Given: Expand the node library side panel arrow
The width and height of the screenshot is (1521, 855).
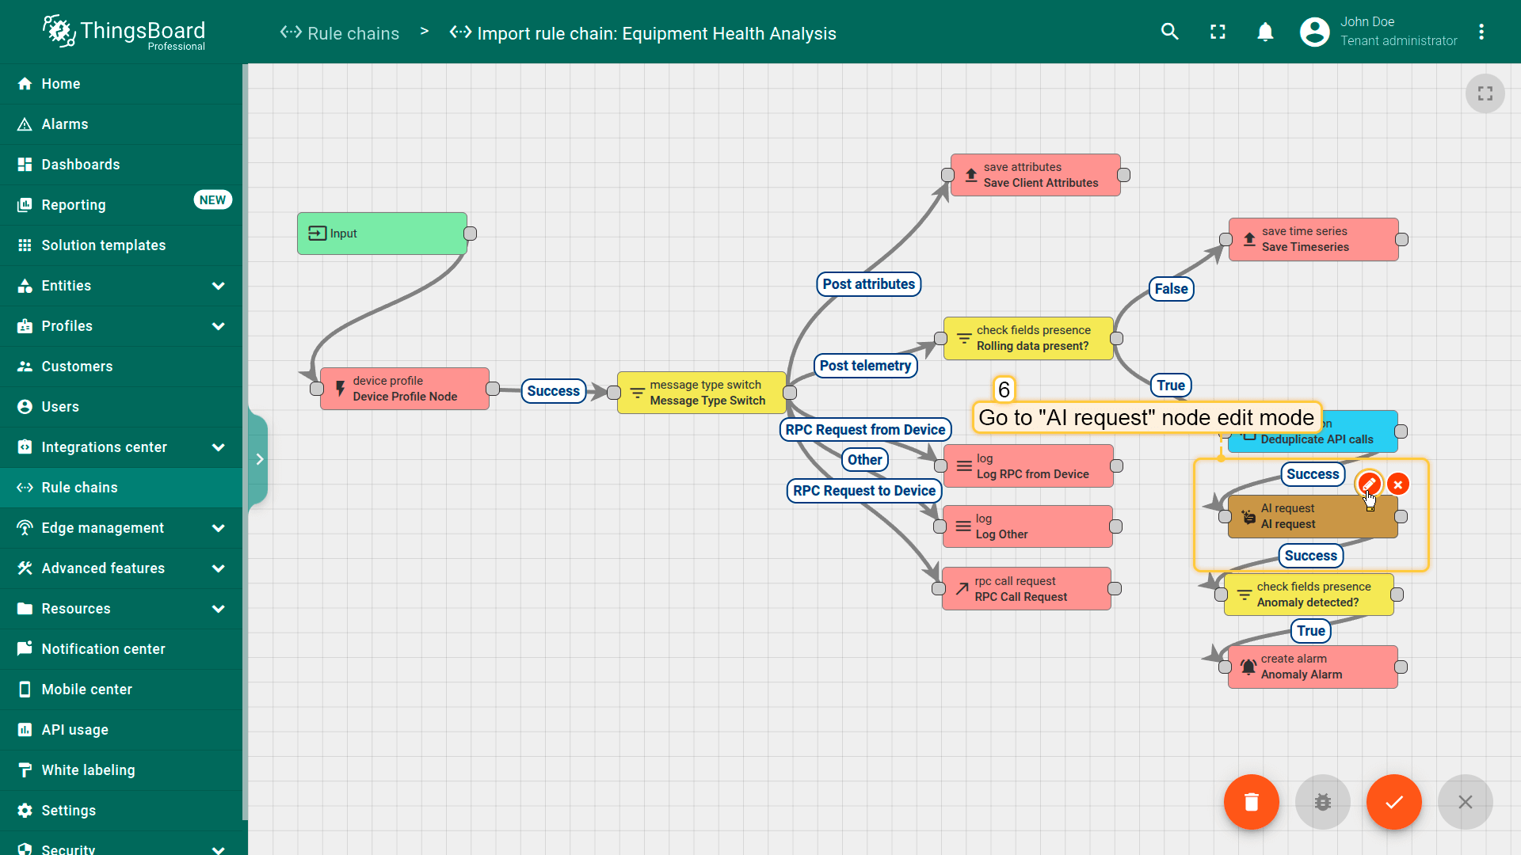Looking at the screenshot, I should click(259, 459).
